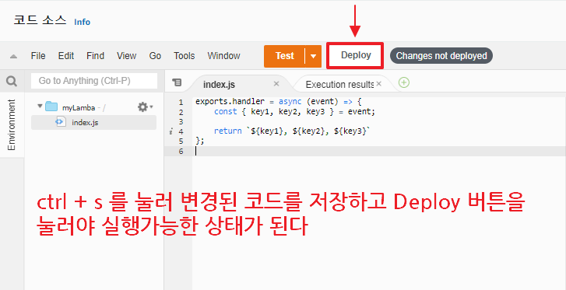This screenshot has width=566, height=290.
Task: Close the index.js tab
Action: coord(276,84)
